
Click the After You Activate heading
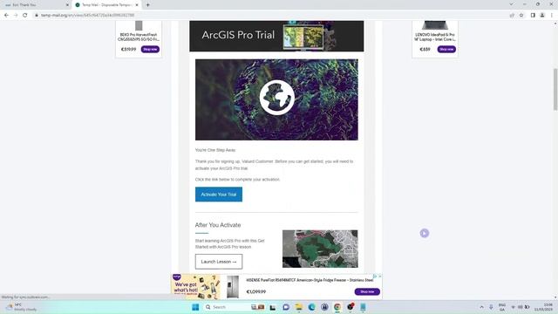(218, 225)
